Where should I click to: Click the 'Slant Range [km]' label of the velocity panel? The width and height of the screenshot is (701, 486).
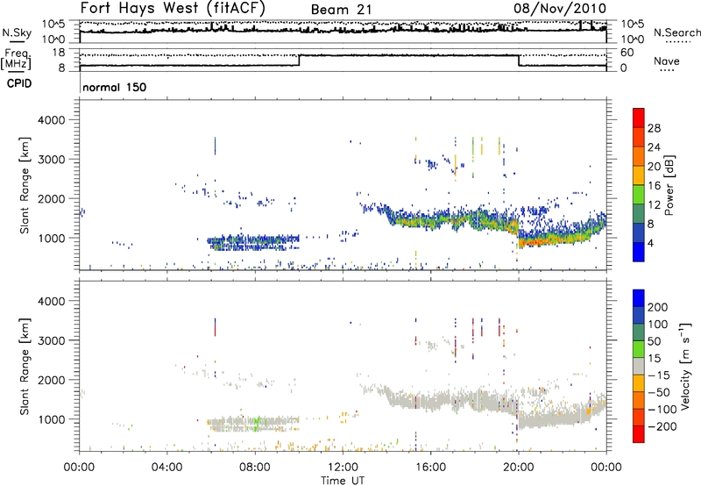click(x=25, y=367)
